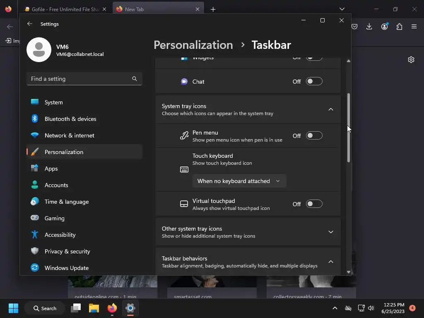Open the clock showing 12:25 PM

393,308
